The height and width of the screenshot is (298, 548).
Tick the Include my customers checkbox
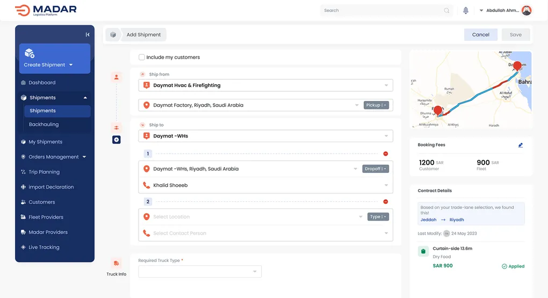tap(141, 57)
